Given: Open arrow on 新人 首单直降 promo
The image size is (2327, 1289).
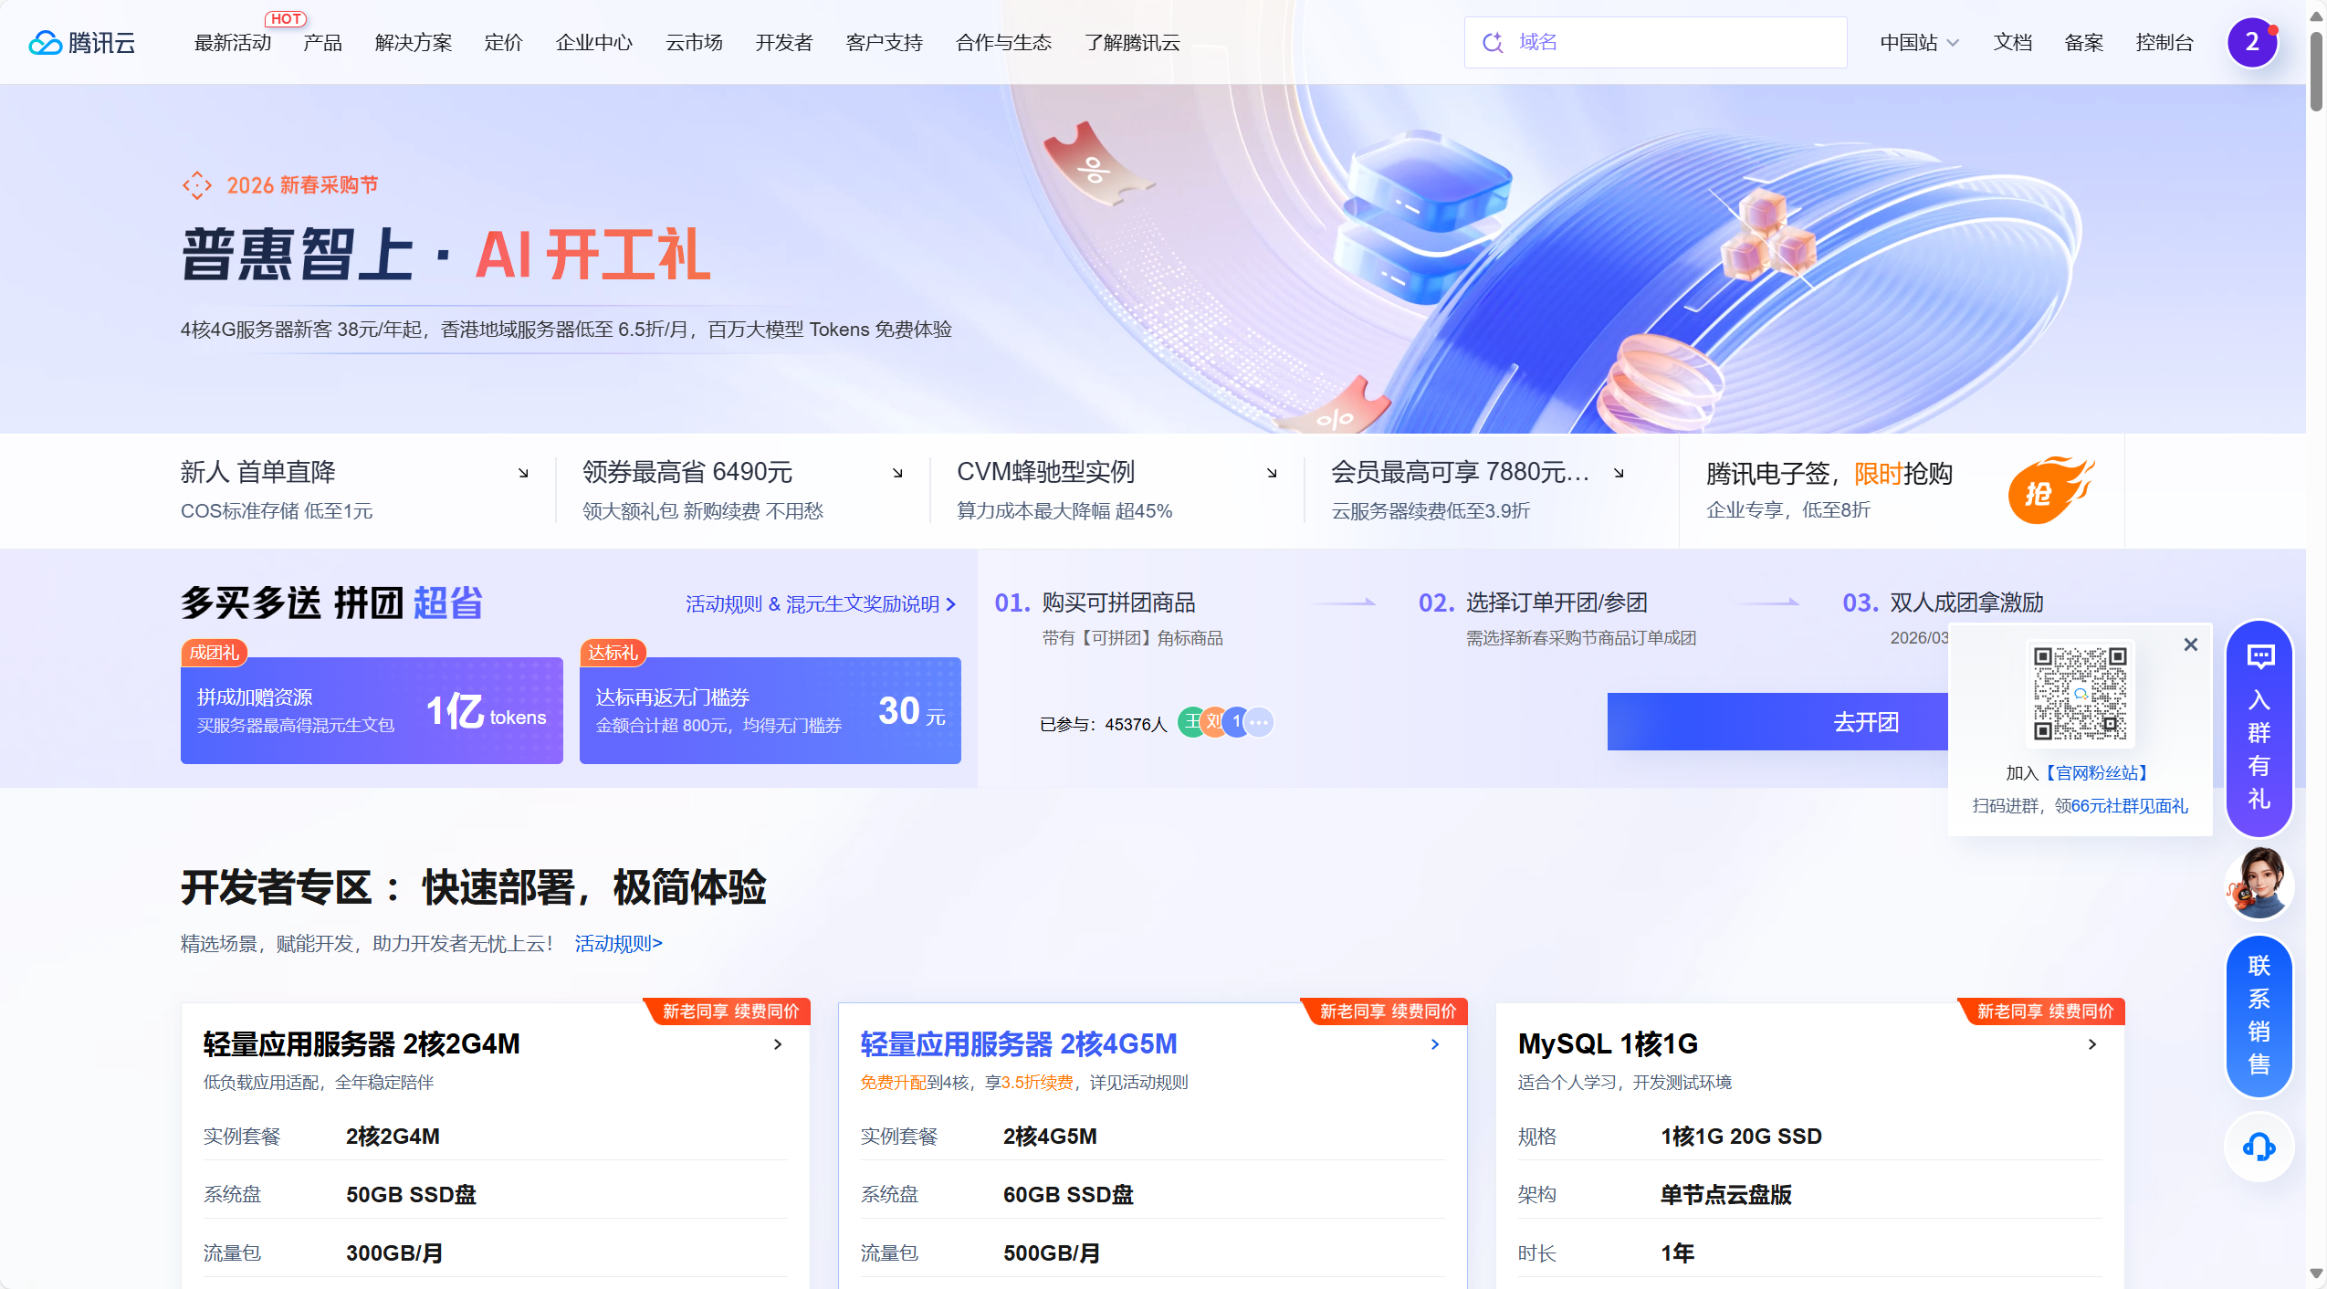Looking at the screenshot, I should 523,473.
